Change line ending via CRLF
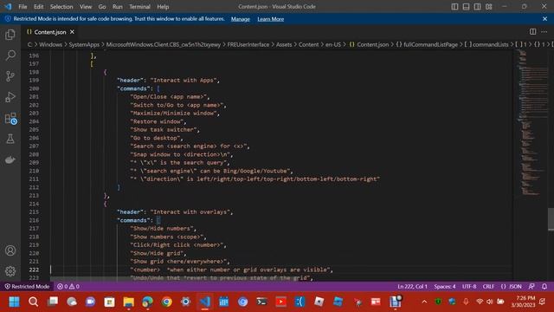Screen dimensions: 554x312 tap(488, 286)
